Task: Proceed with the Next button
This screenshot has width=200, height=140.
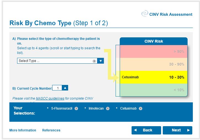Action: [177, 130]
